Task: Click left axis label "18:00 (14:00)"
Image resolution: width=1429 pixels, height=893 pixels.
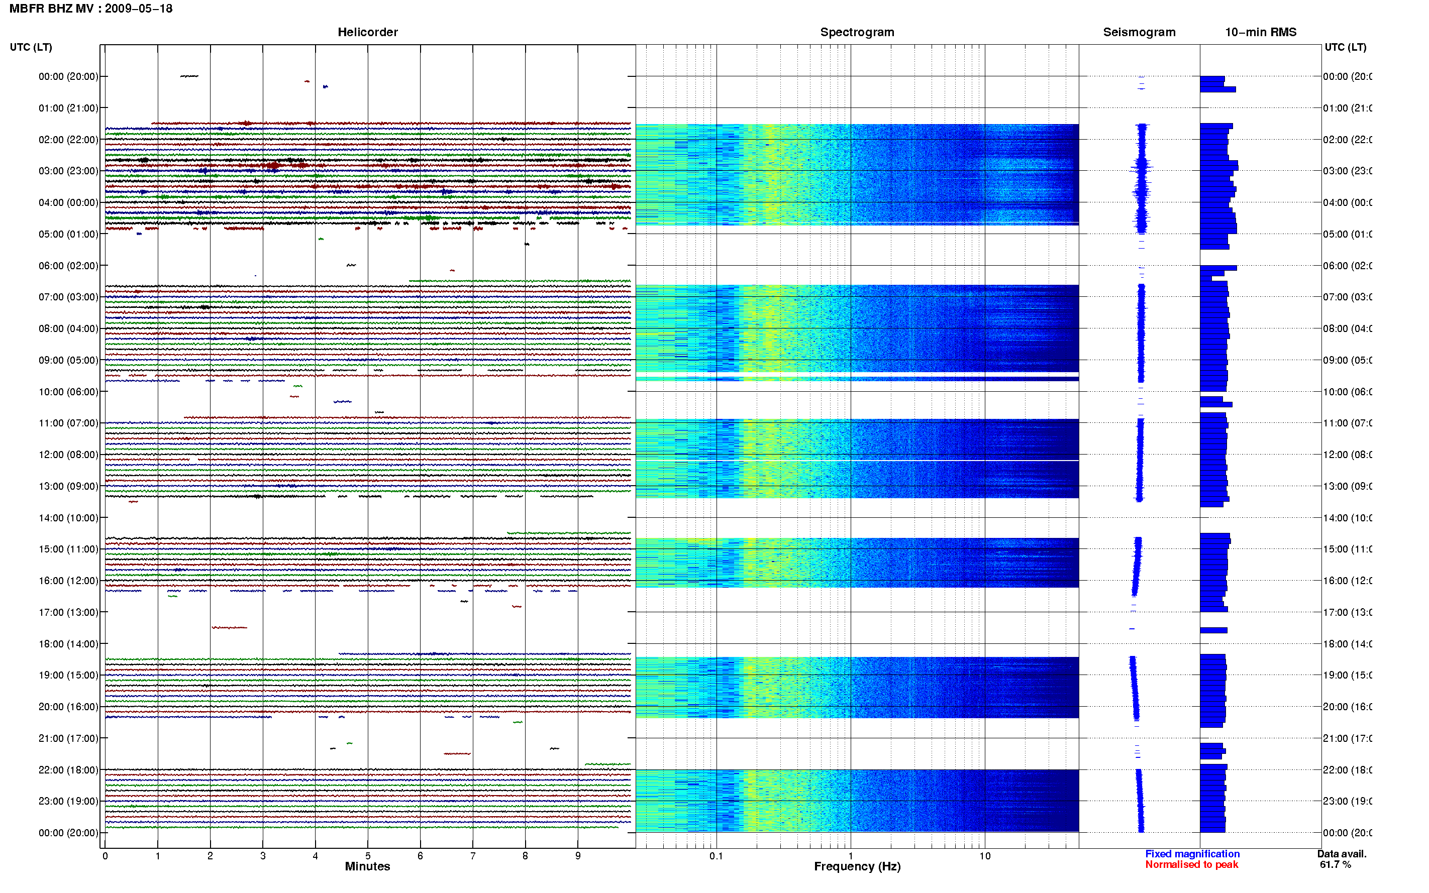Action: (68, 644)
